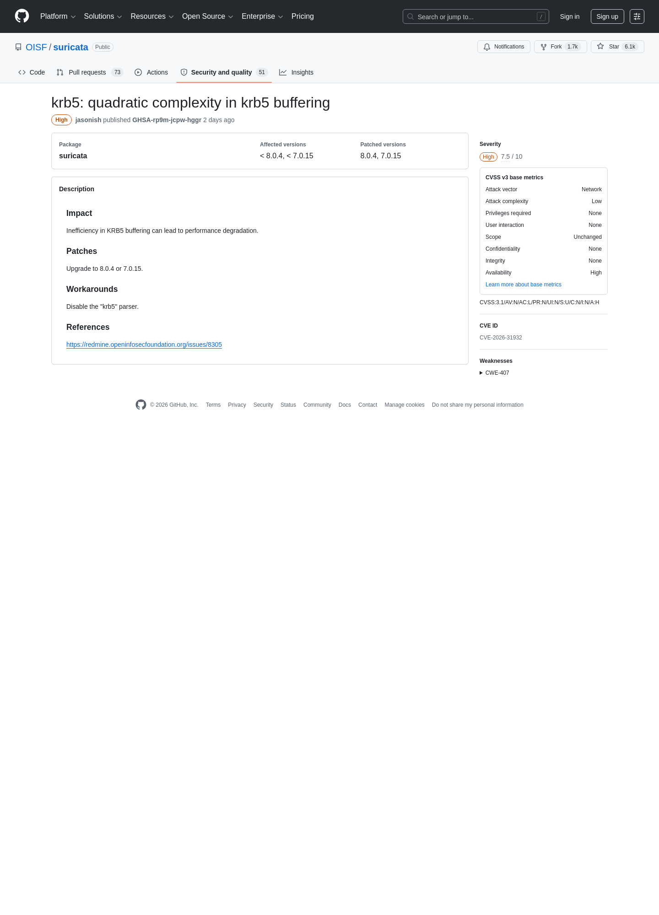Image resolution: width=659 pixels, height=915 pixels.
Task: Go to the Code tab
Action: [32, 72]
